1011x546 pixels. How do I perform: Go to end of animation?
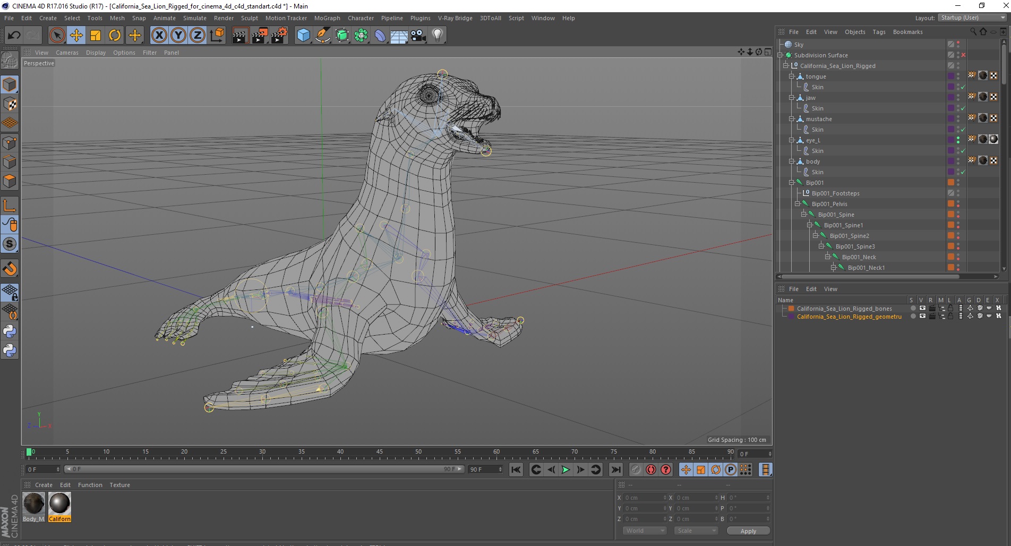616,470
